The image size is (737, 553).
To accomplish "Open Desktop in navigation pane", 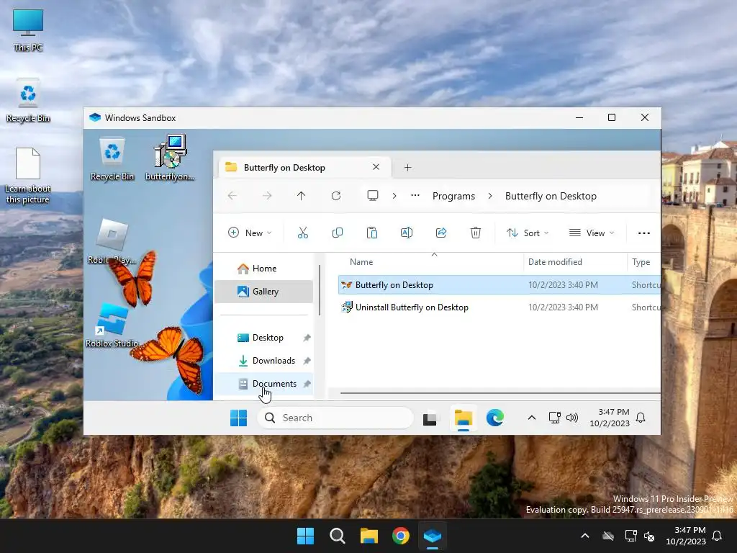I will pyautogui.click(x=263, y=338).
